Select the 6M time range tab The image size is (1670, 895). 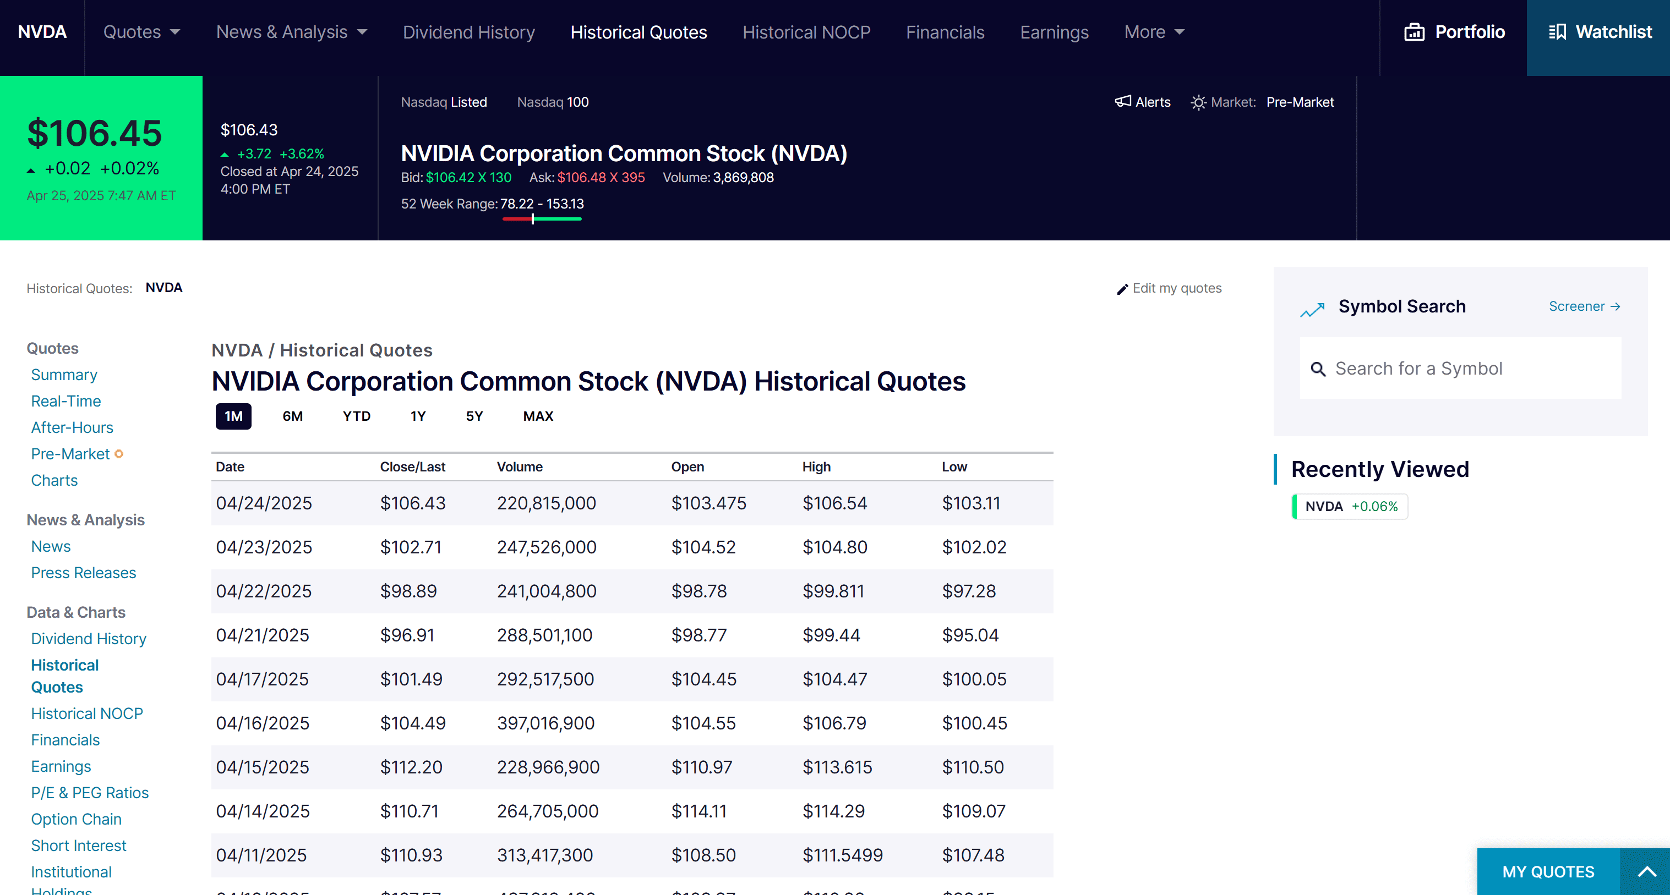click(292, 416)
